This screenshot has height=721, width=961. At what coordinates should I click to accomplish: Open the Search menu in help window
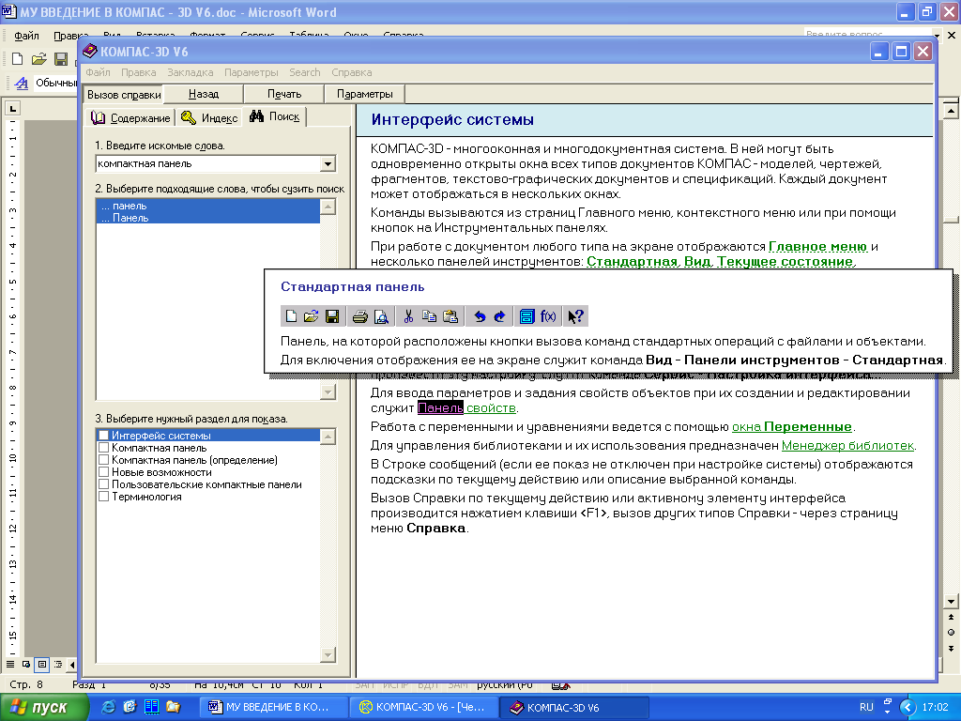tap(305, 72)
